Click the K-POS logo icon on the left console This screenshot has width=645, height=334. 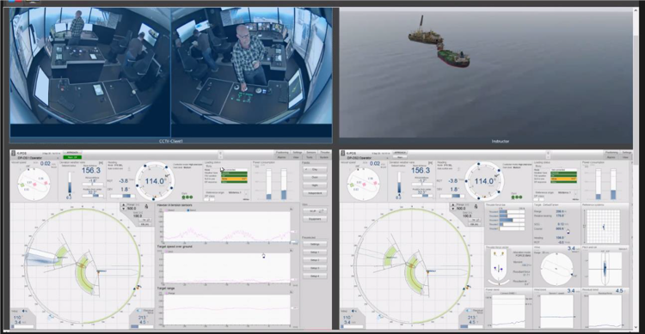pyautogui.click(x=14, y=153)
